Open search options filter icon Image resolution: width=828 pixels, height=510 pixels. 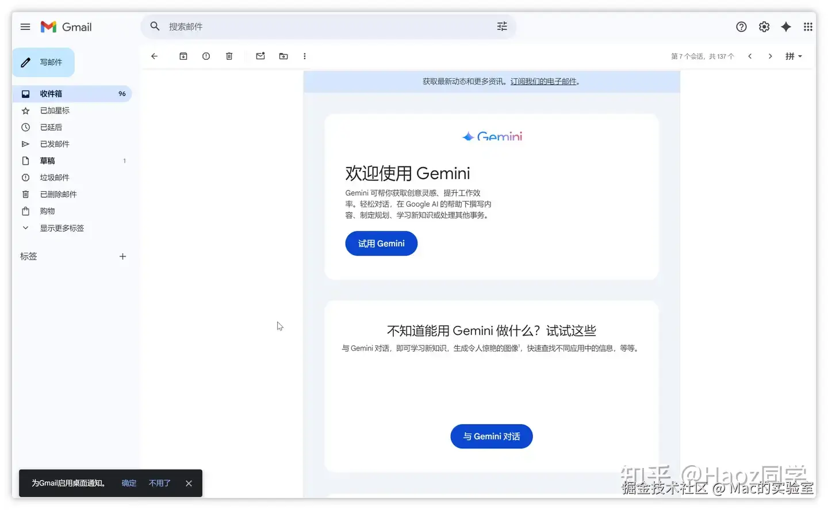pyautogui.click(x=502, y=26)
